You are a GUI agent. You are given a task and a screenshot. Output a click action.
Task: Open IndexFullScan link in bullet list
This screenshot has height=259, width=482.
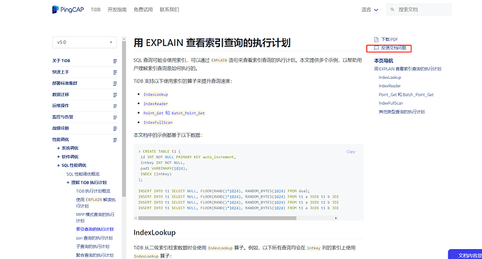click(x=158, y=122)
